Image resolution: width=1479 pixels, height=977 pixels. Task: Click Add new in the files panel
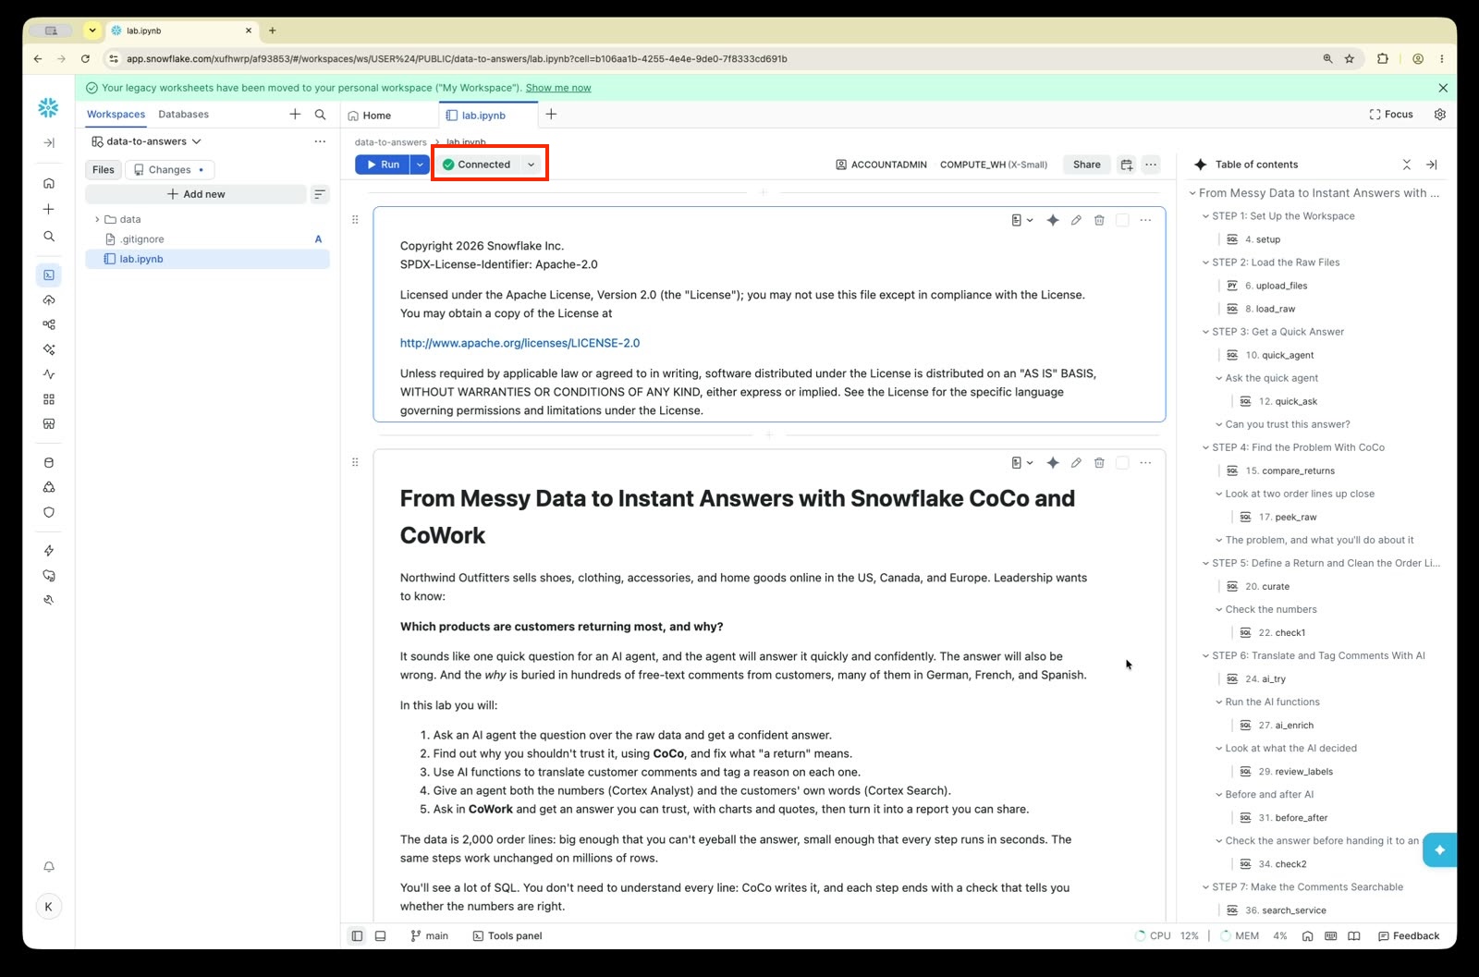196,194
